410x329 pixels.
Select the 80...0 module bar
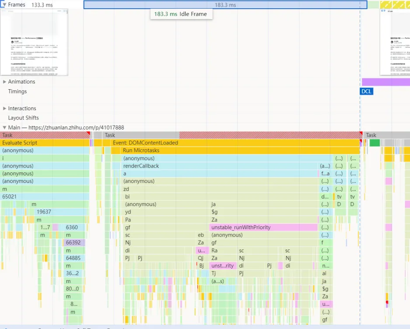(73, 289)
